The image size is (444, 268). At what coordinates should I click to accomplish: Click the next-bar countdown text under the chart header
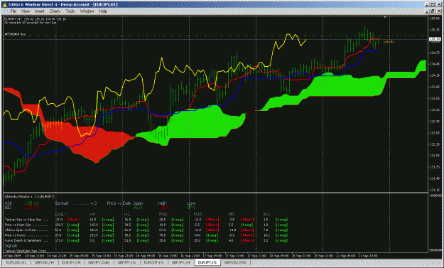click(31, 22)
